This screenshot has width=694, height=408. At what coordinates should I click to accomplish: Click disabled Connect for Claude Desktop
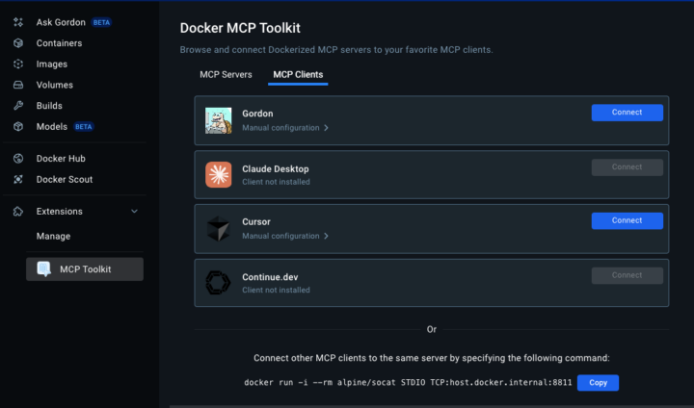tap(627, 167)
